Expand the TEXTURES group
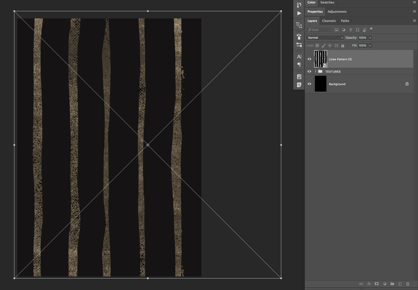 click(316, 71)
